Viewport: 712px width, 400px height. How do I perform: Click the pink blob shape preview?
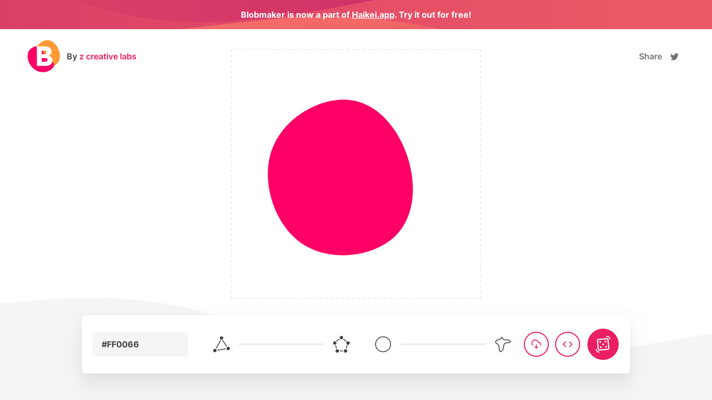click(340, 177)
